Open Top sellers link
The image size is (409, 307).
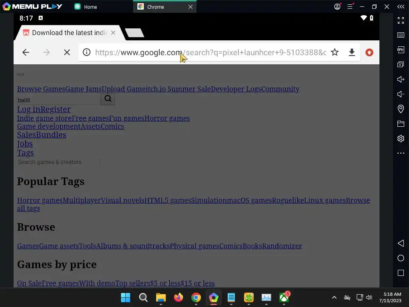click(133, 283)
